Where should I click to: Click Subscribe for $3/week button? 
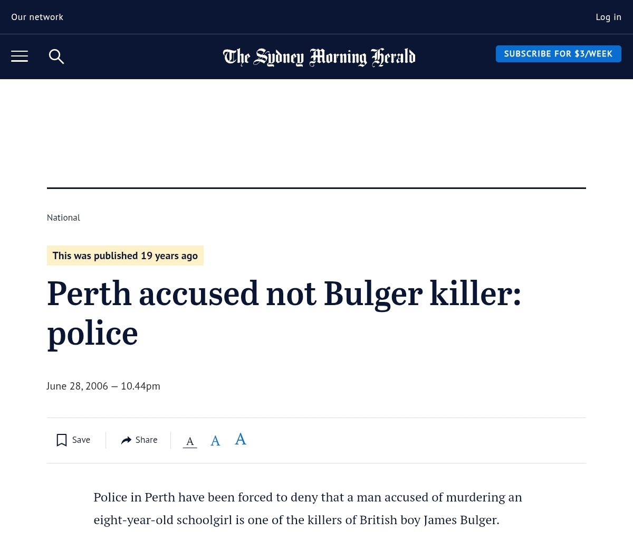click(x=559, y=54)
